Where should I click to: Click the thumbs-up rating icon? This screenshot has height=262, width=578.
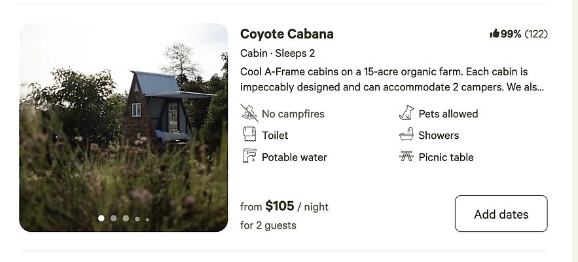(x=494, y=34)
